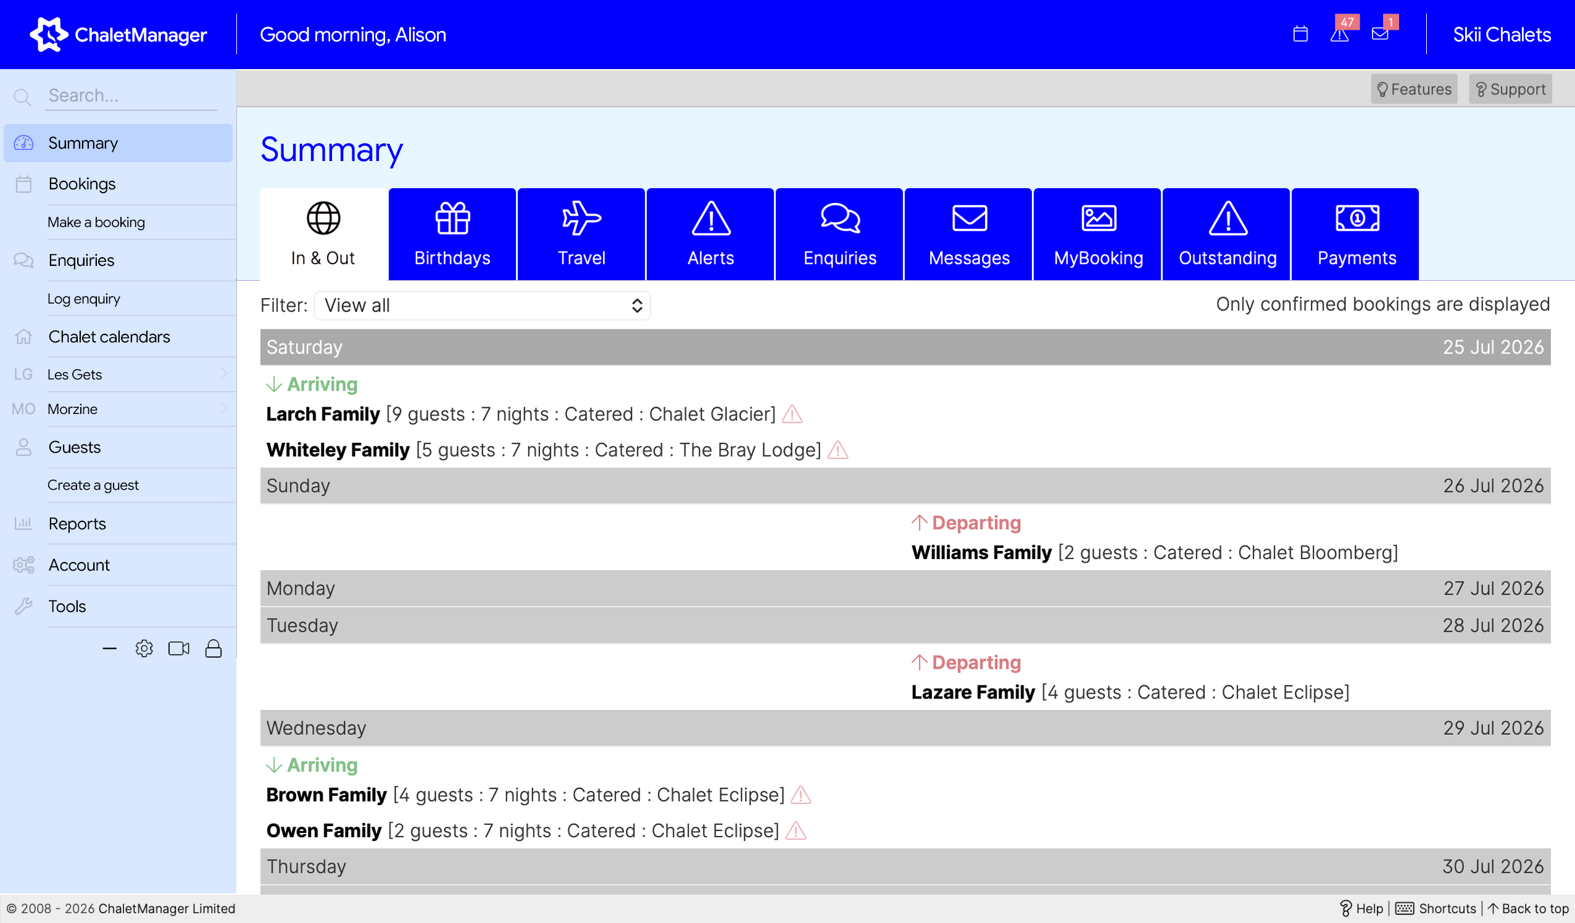Click the Chalet calendars house icon
Image resolution: width=1575 pixels, height=923 pixels.
[x=23, y=337]
